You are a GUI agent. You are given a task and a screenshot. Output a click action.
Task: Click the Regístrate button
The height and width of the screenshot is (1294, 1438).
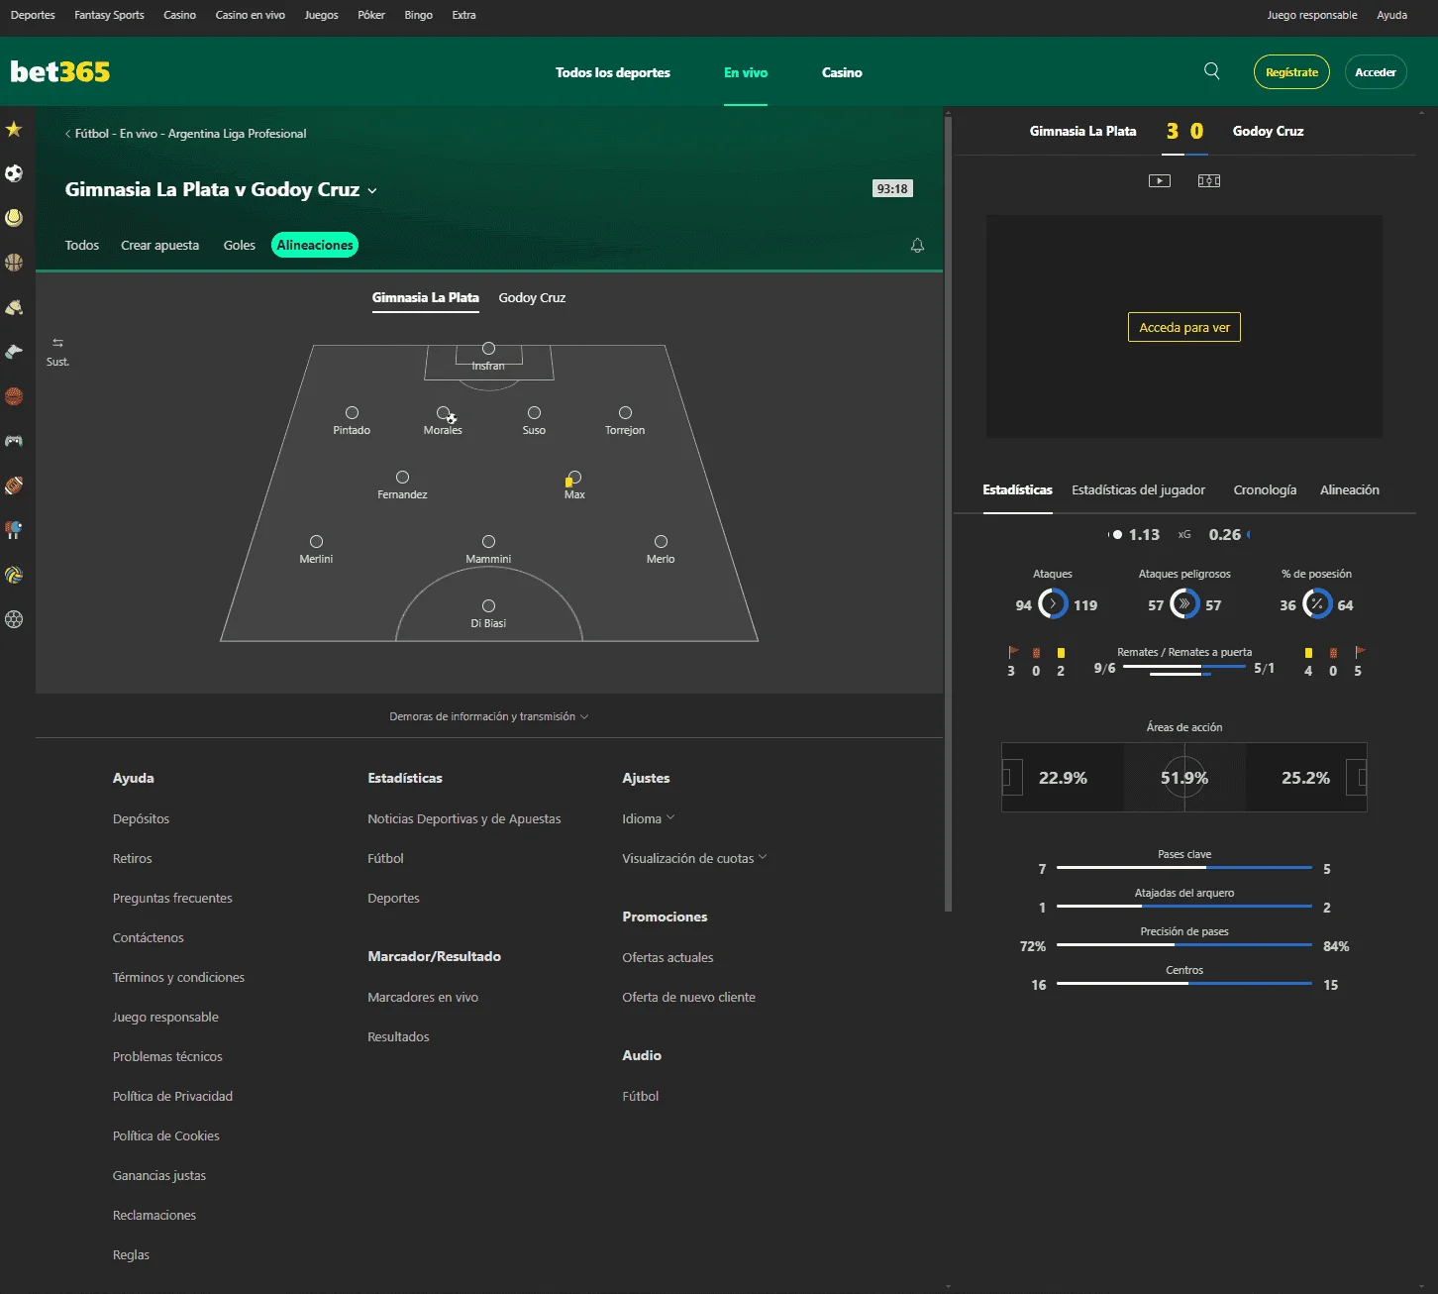1291,72
